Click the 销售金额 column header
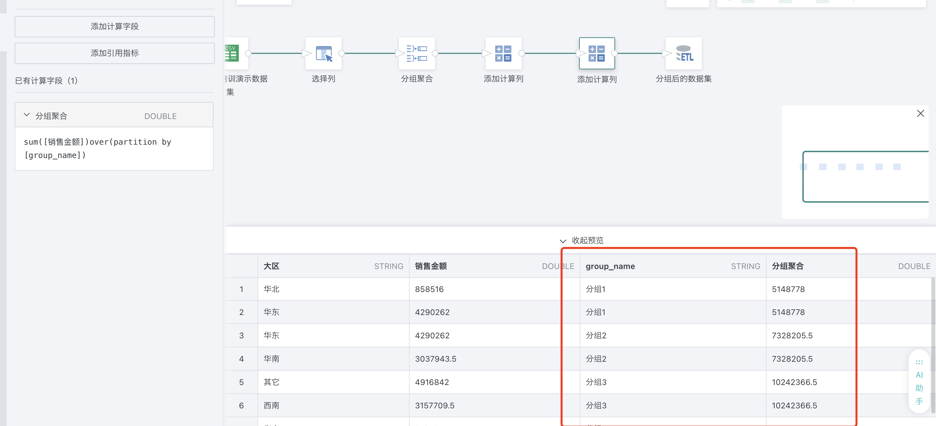Image resolution: width=936 pixels, height=426 pixels. [431, 266]
